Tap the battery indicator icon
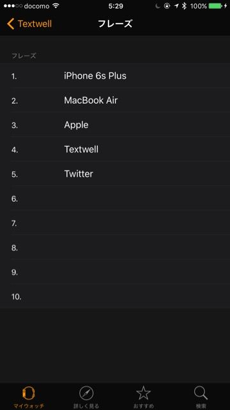The width and height of the screenshot is (230, 410). pyautogui.click(x=215, y=6)
